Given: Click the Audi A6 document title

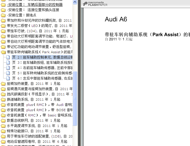Looking at the screenshot, I should tap(116, 19).
